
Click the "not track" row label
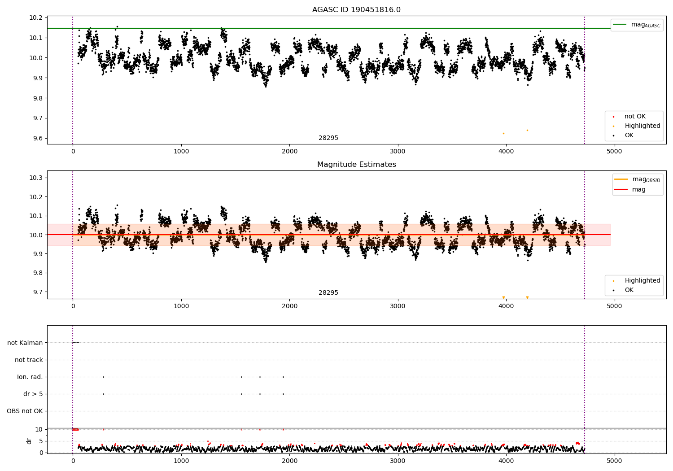(x=29, y=360)
